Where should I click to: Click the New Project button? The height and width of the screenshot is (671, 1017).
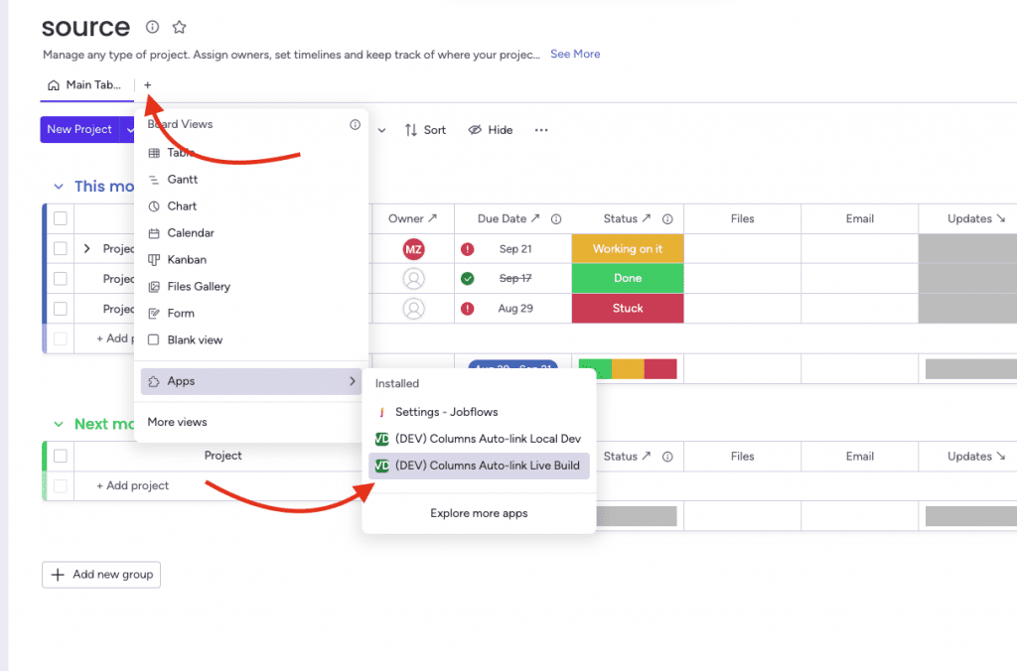tap(79, 130)
